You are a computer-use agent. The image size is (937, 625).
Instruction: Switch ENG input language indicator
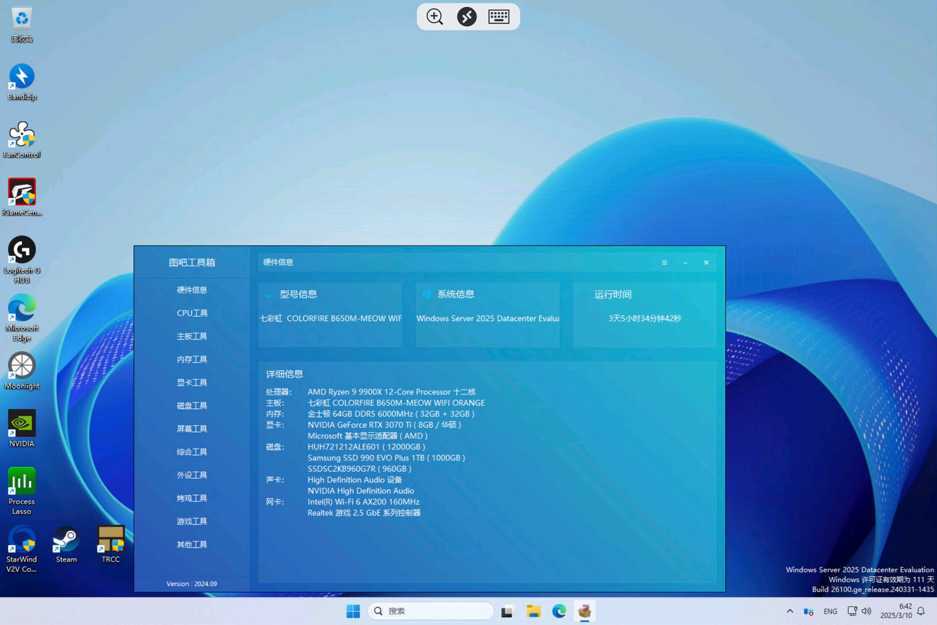coord(830,612)
